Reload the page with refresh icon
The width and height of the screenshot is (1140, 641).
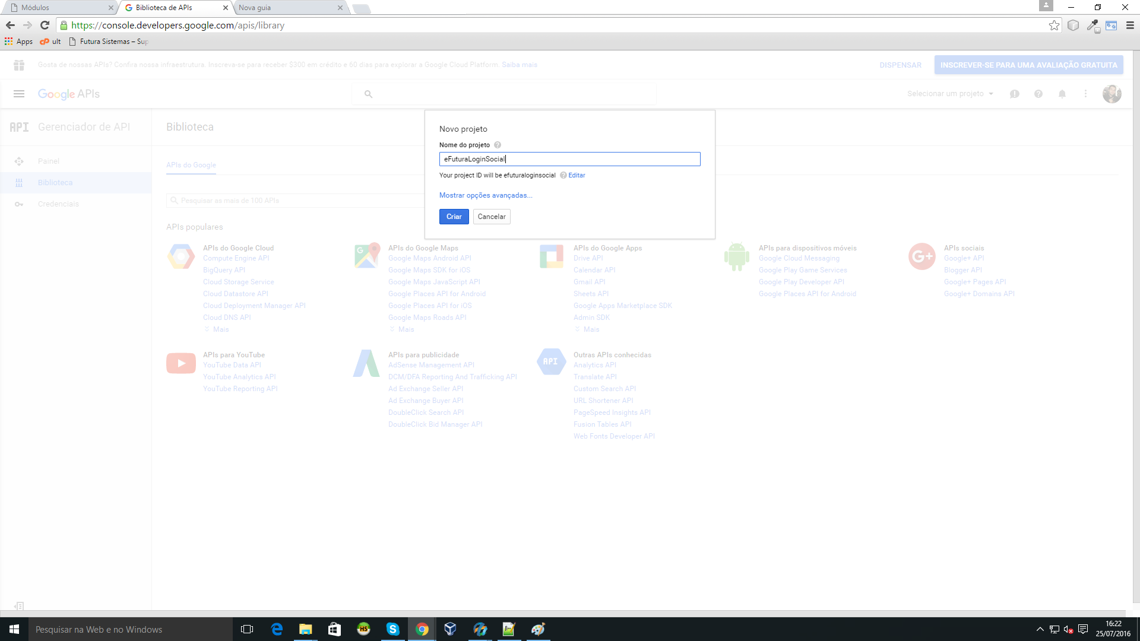coord(45,25)
